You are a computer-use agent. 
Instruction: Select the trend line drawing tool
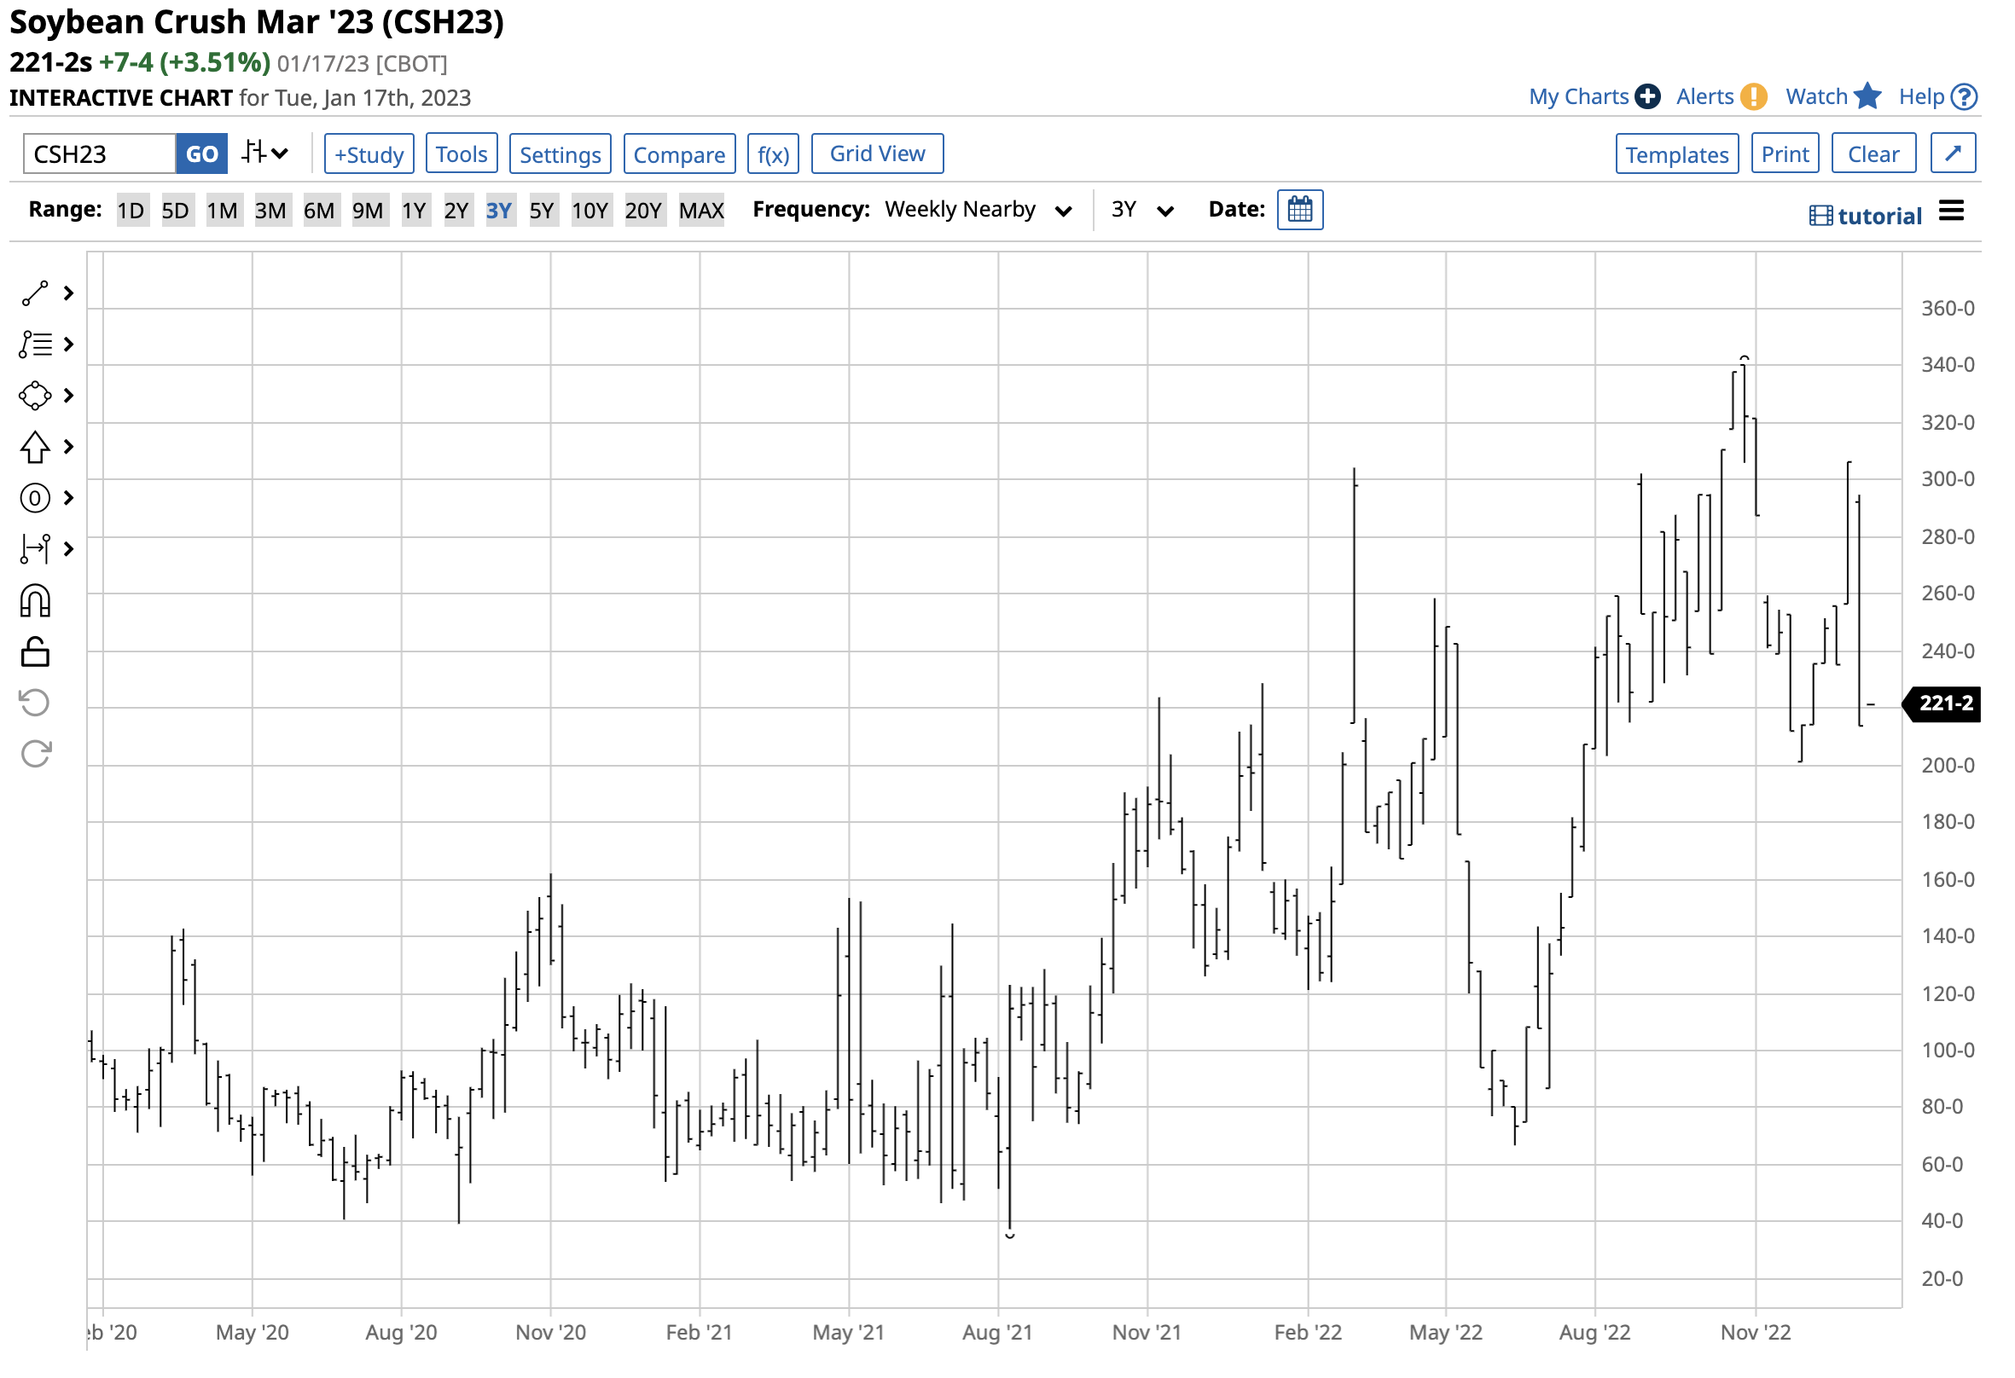(x=35, y=295)
